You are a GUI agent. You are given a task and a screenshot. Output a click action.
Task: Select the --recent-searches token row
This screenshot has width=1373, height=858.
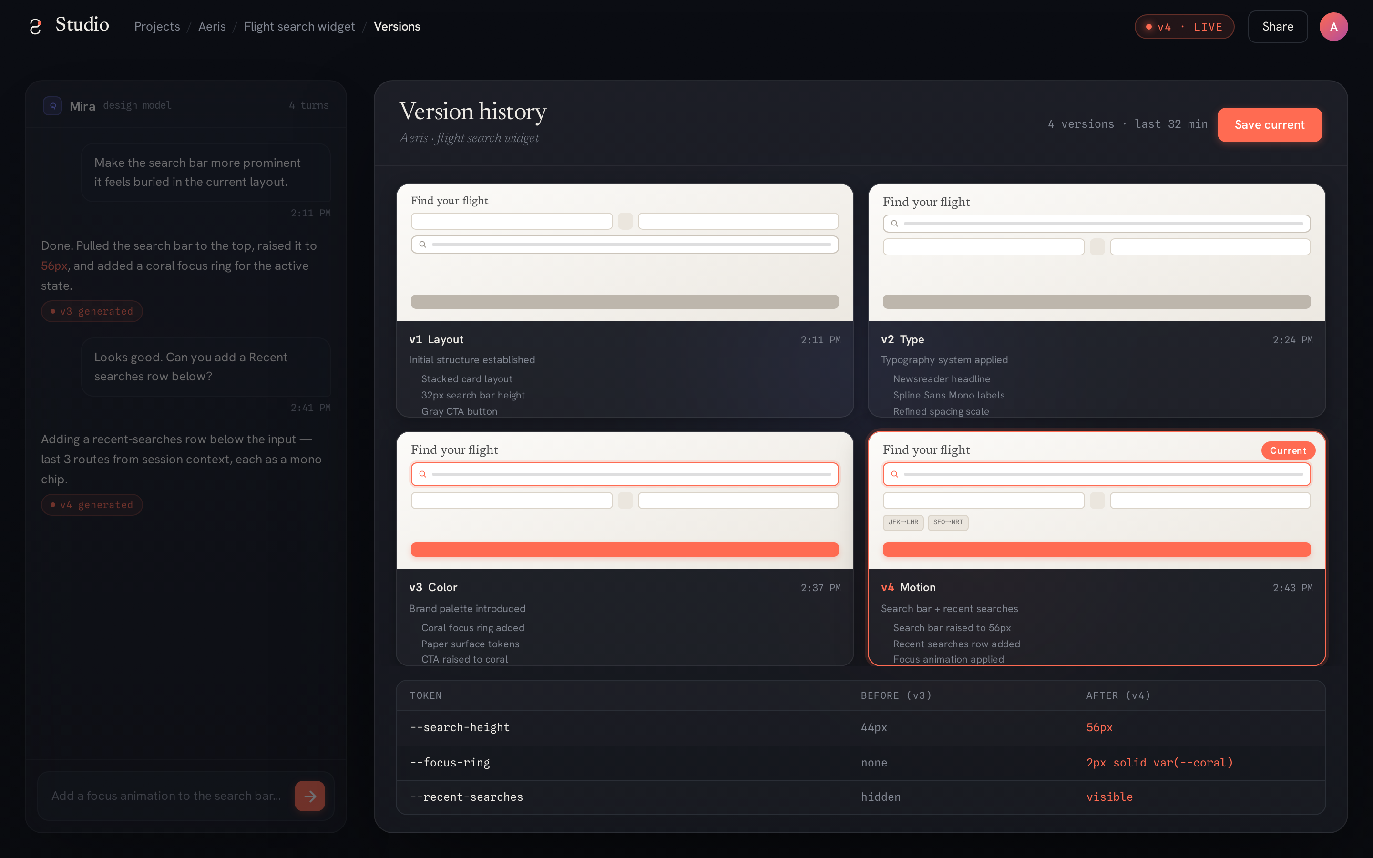[x=861, y=797]
